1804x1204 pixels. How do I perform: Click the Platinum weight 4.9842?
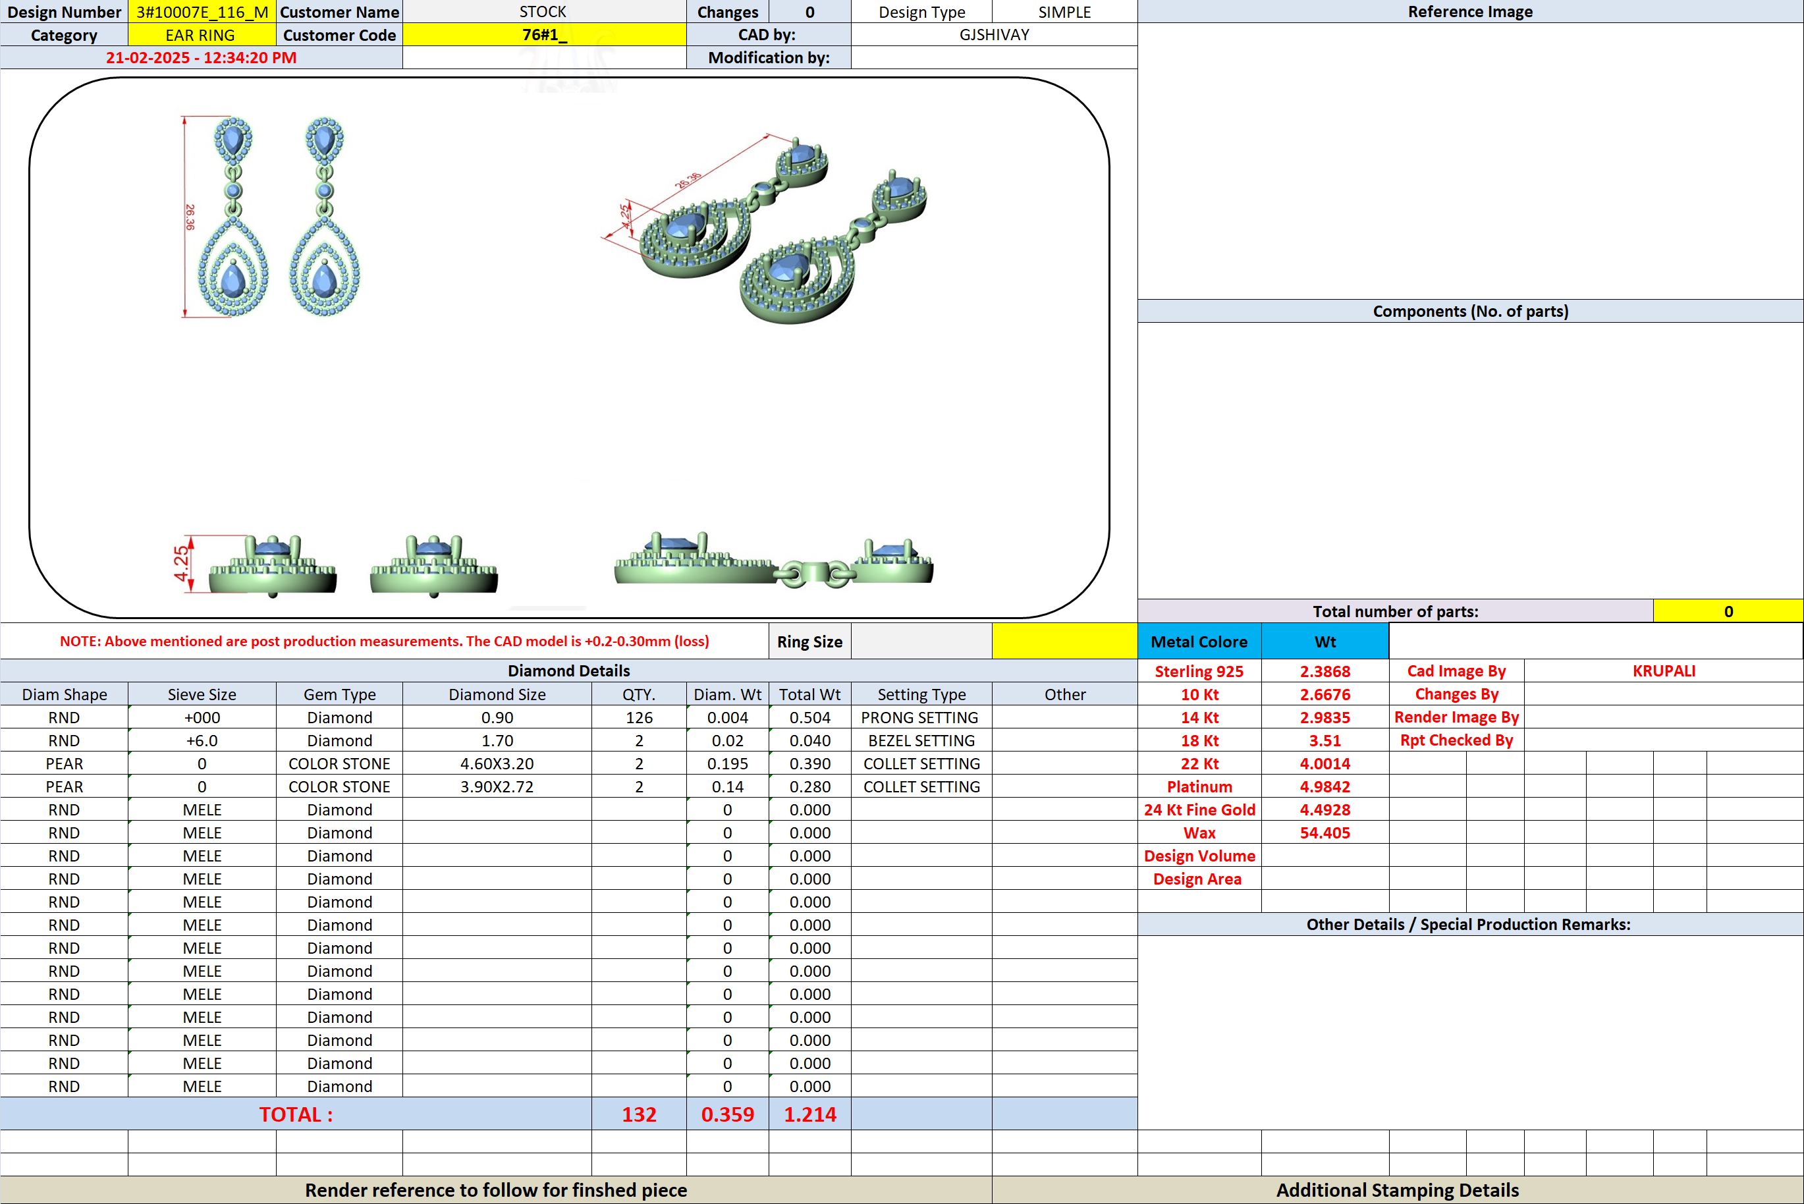1325,786
